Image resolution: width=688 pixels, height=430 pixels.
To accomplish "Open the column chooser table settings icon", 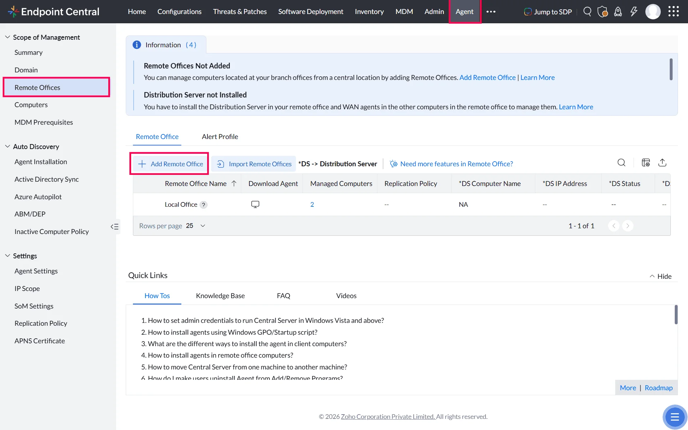I will pyautogui.click(x=646, y=163).
